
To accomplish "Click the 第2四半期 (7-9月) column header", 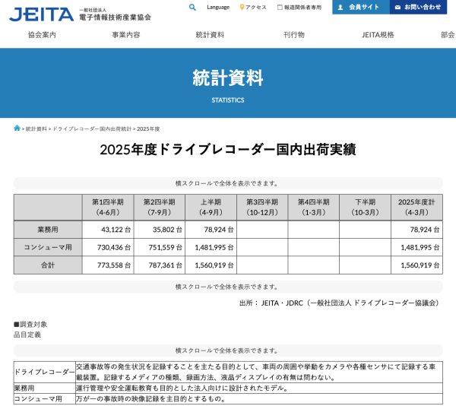I will (x=160, y=207).
